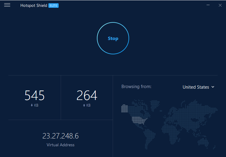This screenshot has width=226, height=157.
Task: Close the Hotspot Shield window
Action: click(220, 5)
